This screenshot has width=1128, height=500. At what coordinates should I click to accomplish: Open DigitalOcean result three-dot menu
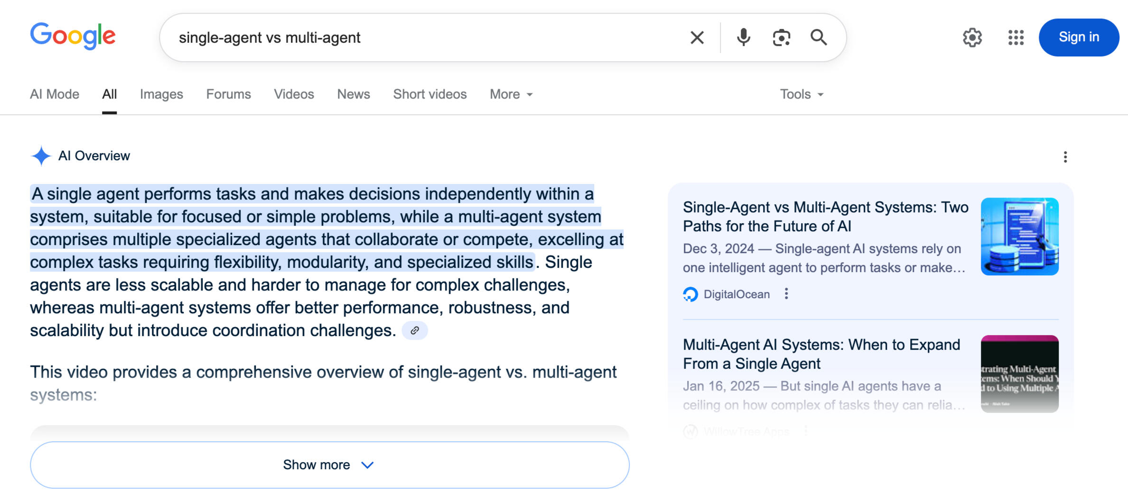pos(786,294)
